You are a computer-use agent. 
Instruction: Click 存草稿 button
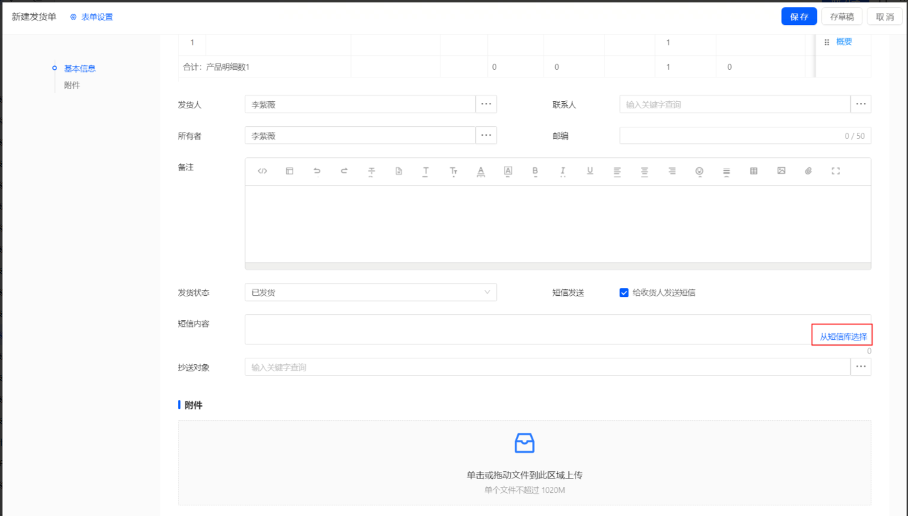(x=842, y=17)
